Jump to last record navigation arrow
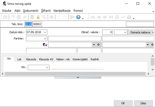 111,17
